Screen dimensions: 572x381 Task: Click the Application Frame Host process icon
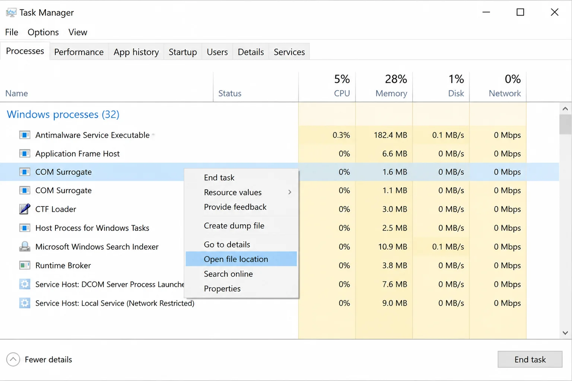[25, 154]
